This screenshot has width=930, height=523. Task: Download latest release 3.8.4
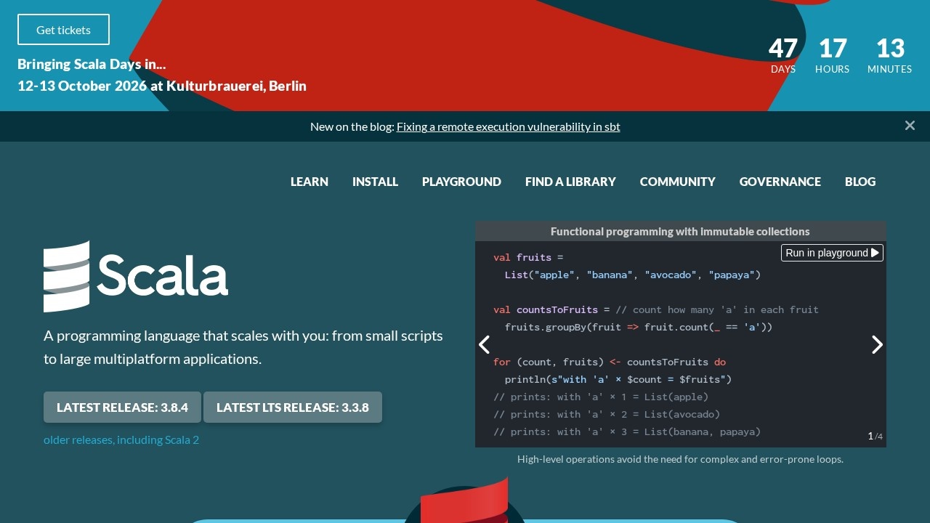tap(122, 408)
